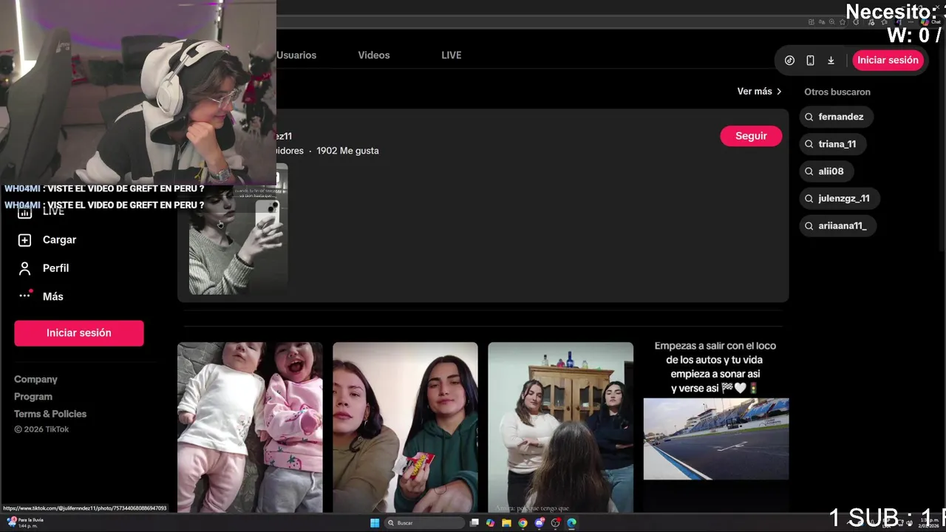
Task: Search suggestion ariiaana11_
Action: coord(837,226)
